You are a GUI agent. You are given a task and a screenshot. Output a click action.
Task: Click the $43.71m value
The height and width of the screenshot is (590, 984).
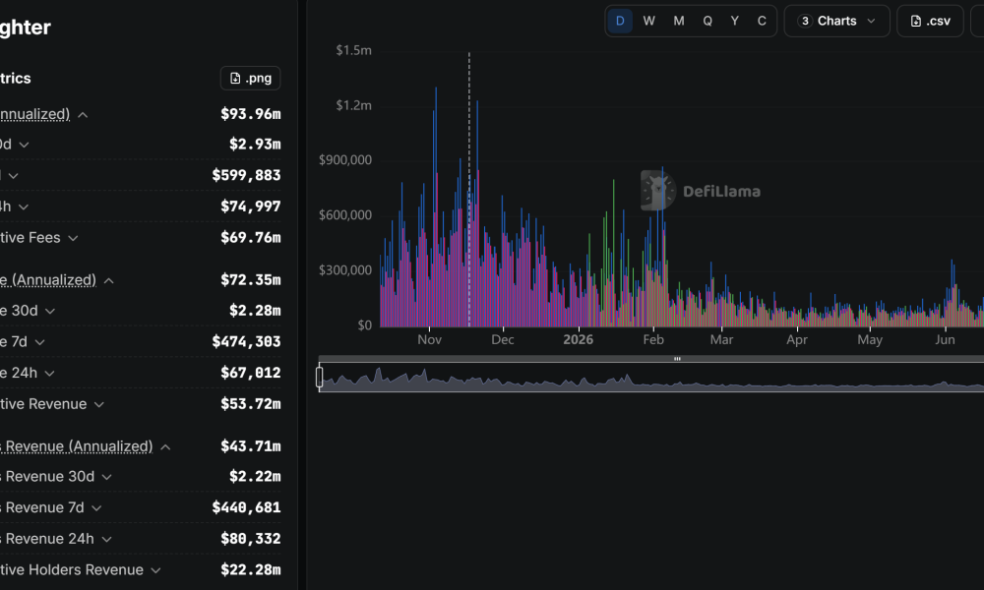[250, 445]
